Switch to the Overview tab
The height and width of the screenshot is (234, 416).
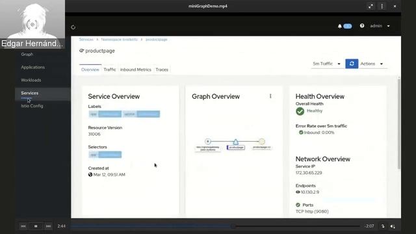coord(90,70)
